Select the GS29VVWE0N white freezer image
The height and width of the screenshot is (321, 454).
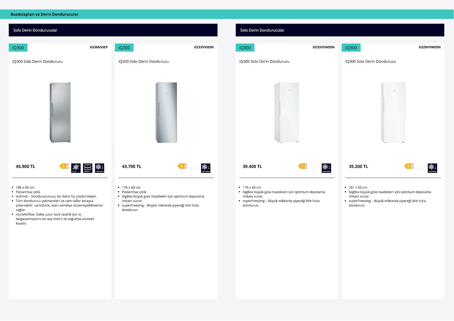point(393,113)
